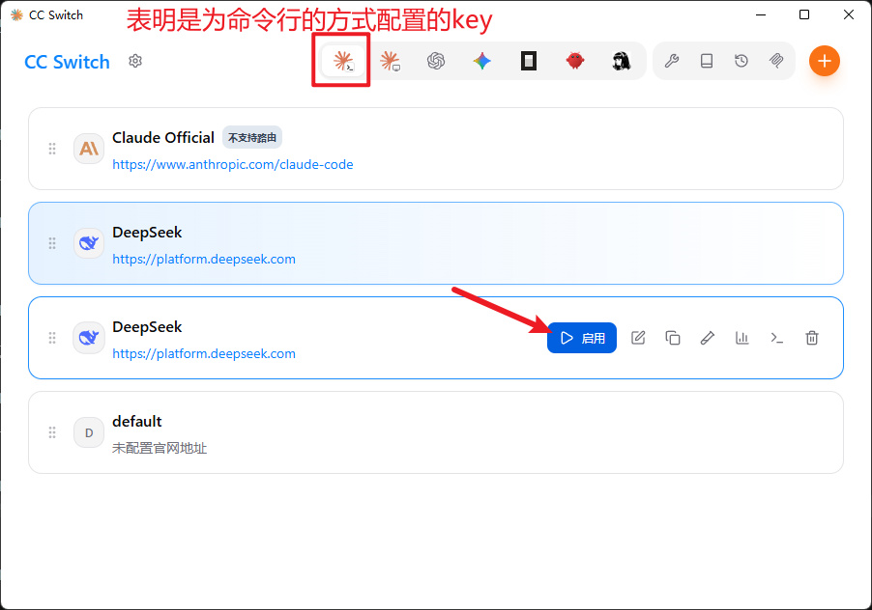Click the edit pencil-square icon

pos(638,338)
